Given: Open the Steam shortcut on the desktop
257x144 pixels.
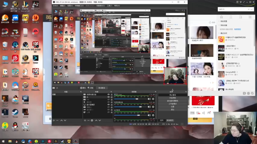Looking at the screenshot, I should point(15,113).
